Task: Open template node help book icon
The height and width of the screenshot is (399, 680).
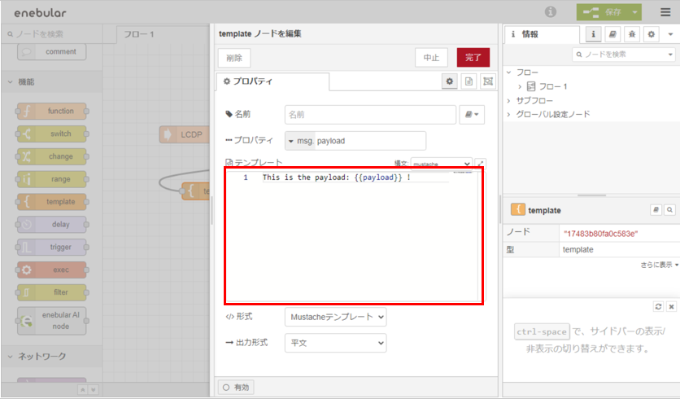Action: [x=656, y=210]
